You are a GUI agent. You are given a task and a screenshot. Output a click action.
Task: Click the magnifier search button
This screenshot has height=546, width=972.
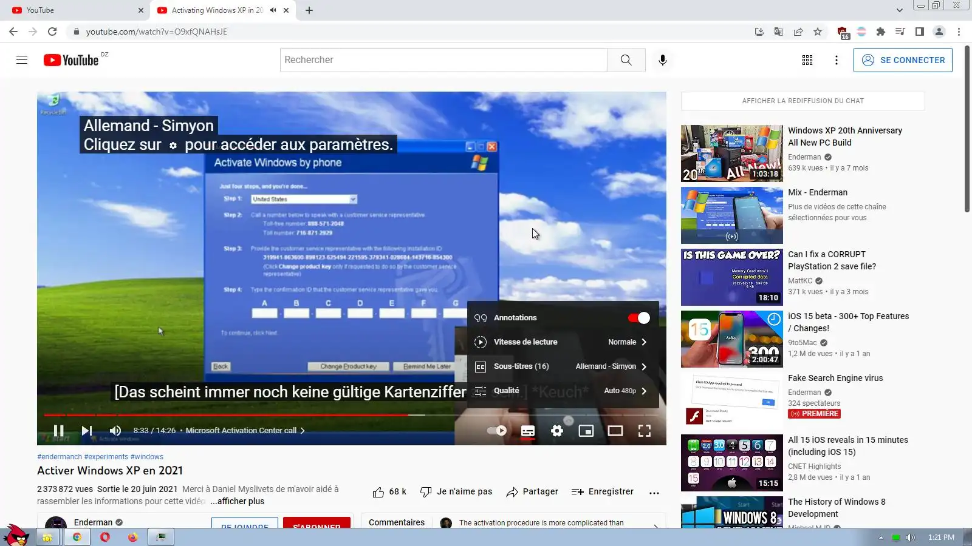click(x=626, y=60)
